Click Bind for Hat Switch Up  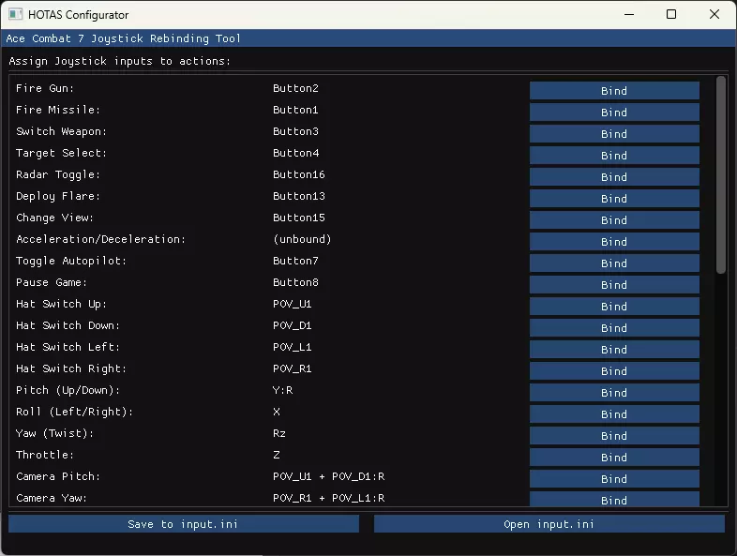point(614,307)
